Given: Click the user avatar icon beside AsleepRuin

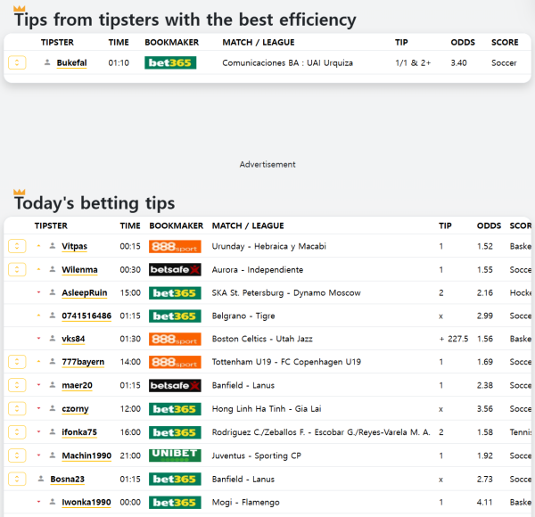Looking at the screenshot, I should (x=53, y=292).
